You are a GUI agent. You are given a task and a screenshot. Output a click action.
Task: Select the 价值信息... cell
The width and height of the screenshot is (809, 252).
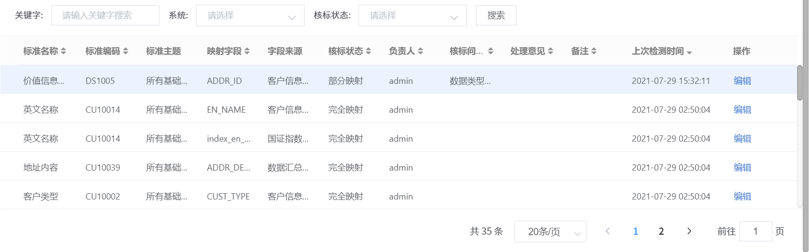44,81
